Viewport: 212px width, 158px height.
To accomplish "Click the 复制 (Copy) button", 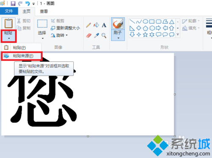I will click(24, 28).
